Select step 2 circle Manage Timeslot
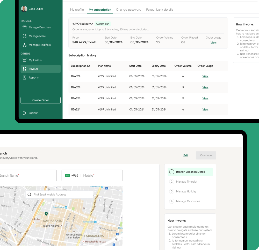This screenshot has height=250, width=259. [x=172, y=182]
